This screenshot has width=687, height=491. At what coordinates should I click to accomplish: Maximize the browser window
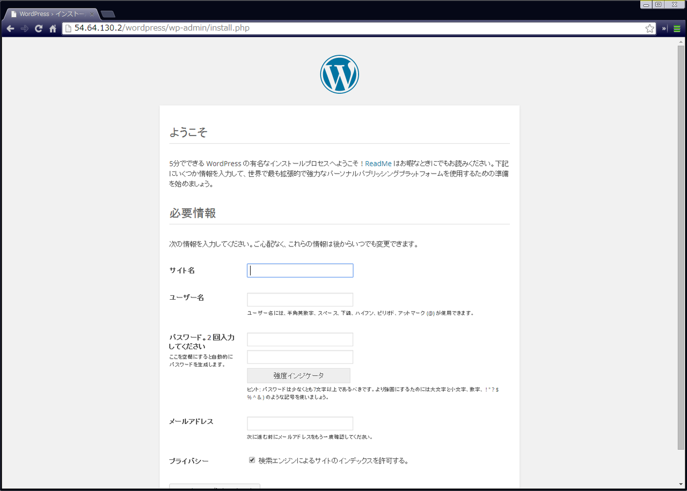point(658,4)
